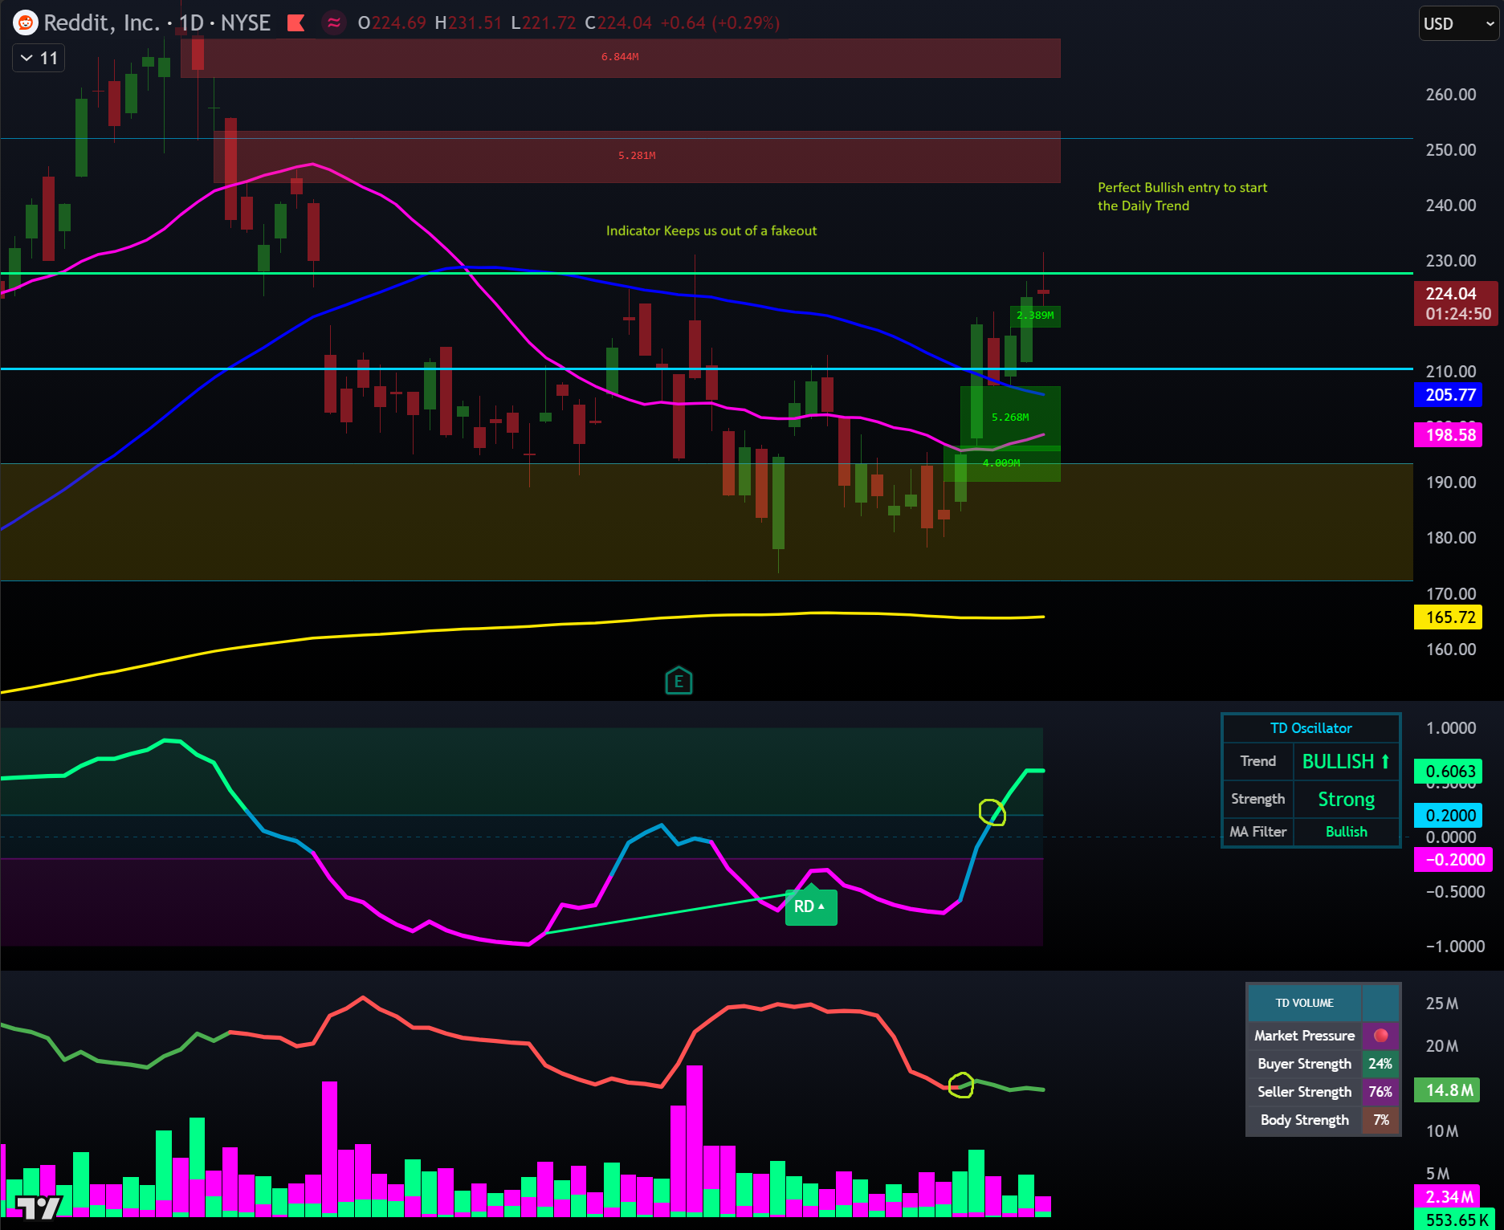
Task: Click the Market Pressure red dot in TD VOLUME table
Action: (x=1381, y=1035)
